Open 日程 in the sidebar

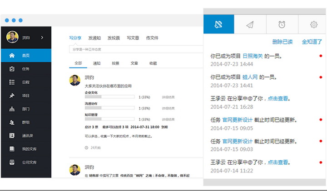tap(26, 82)
